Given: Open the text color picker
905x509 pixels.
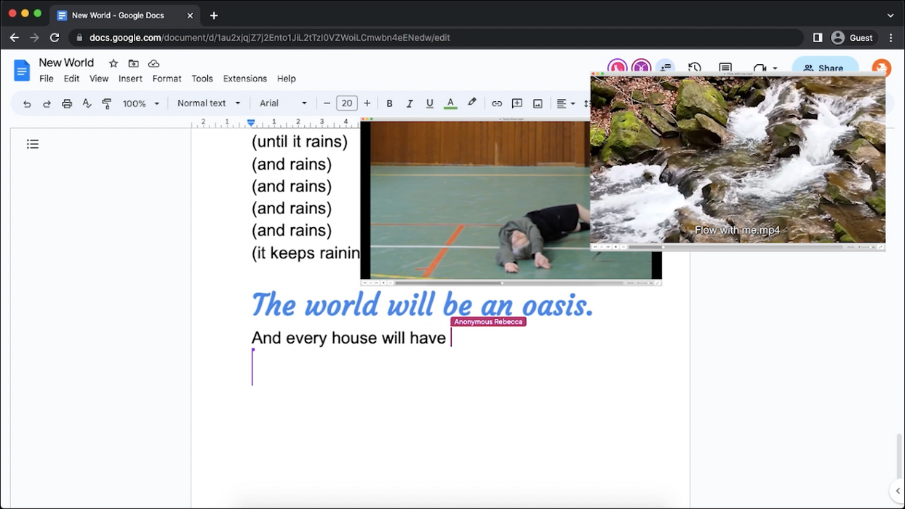Looking at the screenshot, I should [x=450, y=103].
